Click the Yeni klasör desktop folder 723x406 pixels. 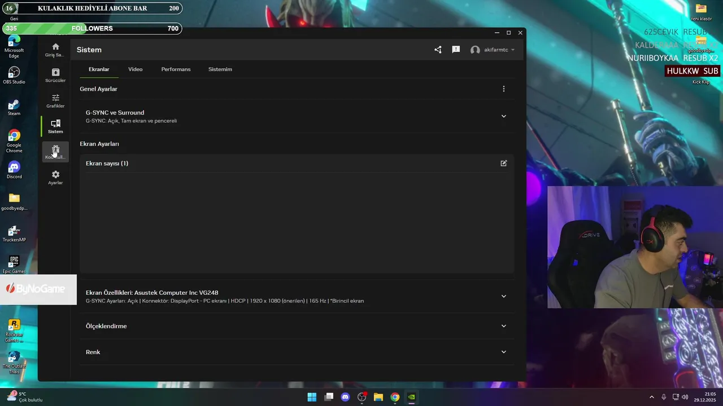(701, 12)
